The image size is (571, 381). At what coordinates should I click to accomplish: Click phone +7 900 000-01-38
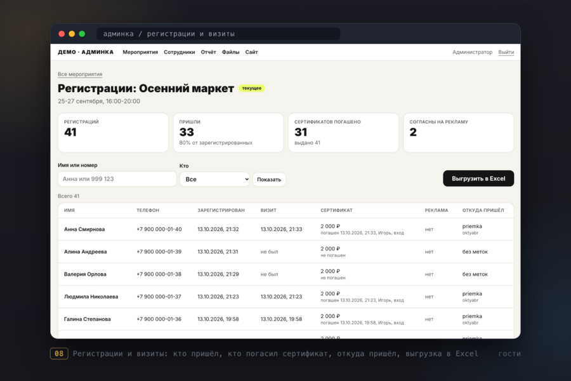click(x=159, y=274)
